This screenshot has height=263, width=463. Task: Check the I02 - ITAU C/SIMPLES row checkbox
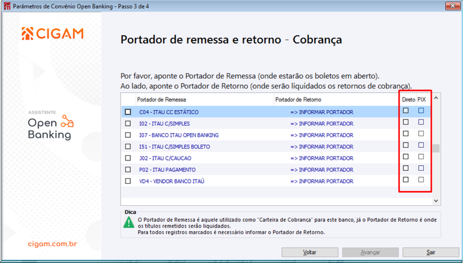tap(128, 123)
